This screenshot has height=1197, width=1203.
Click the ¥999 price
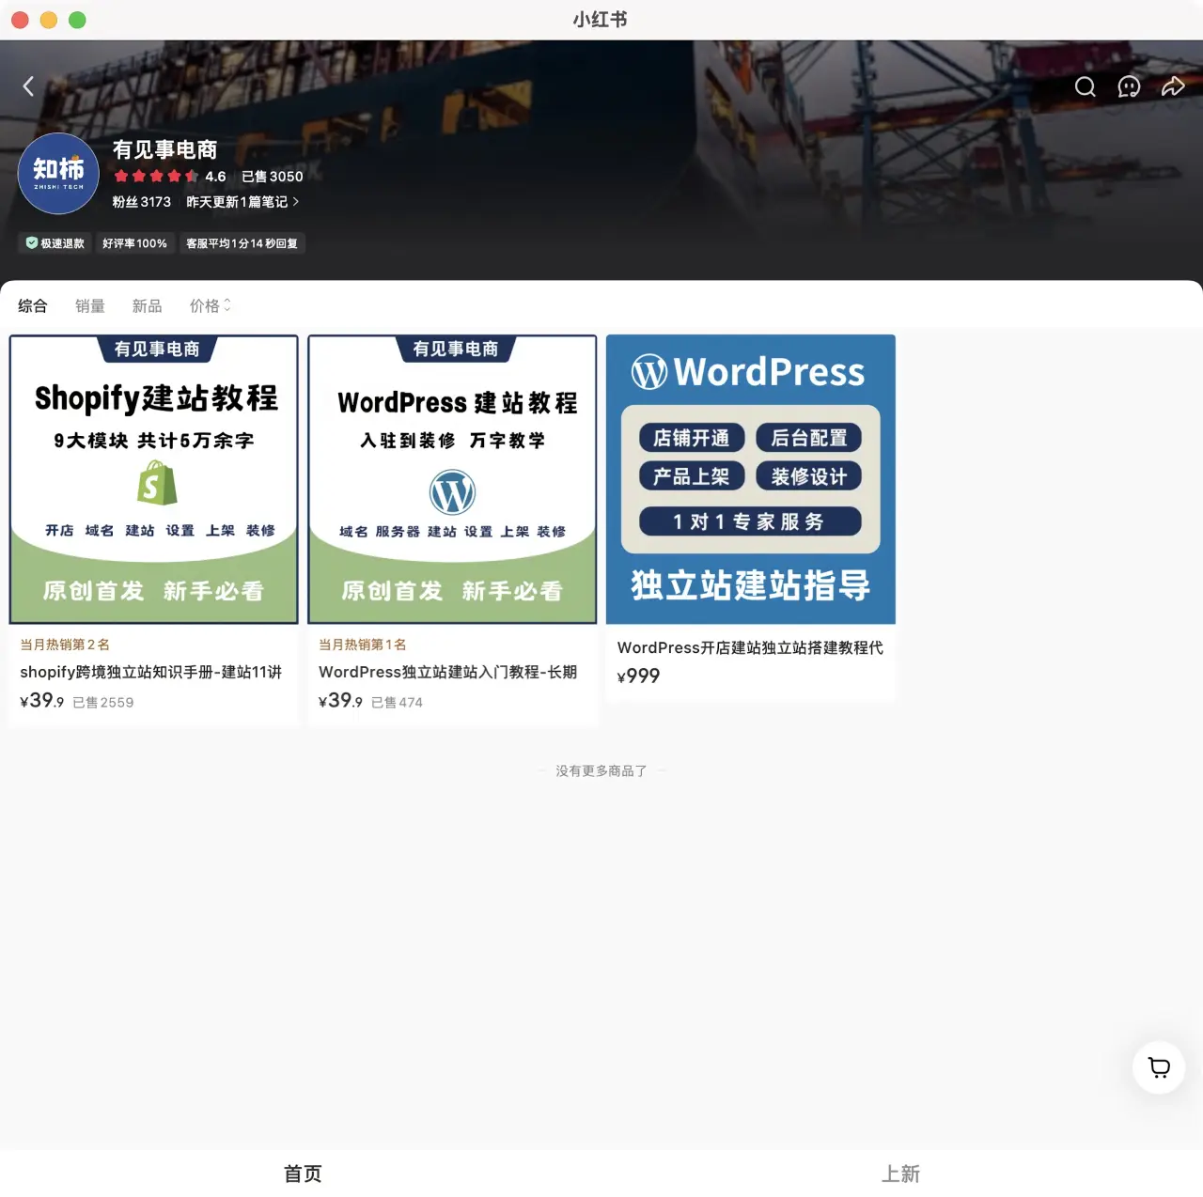[x=639, y=676]
